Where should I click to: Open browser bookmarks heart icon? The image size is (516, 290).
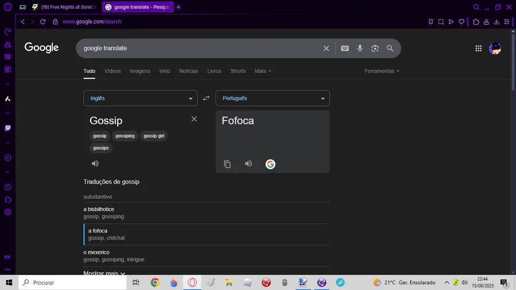[462, 22]
